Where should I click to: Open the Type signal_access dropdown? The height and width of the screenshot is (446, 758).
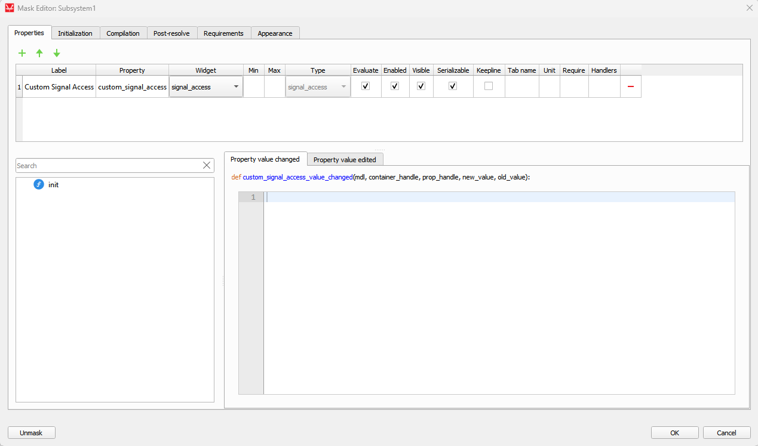(318, 87)
